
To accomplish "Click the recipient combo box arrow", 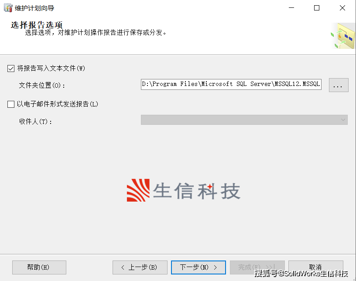I will point(343,120).
